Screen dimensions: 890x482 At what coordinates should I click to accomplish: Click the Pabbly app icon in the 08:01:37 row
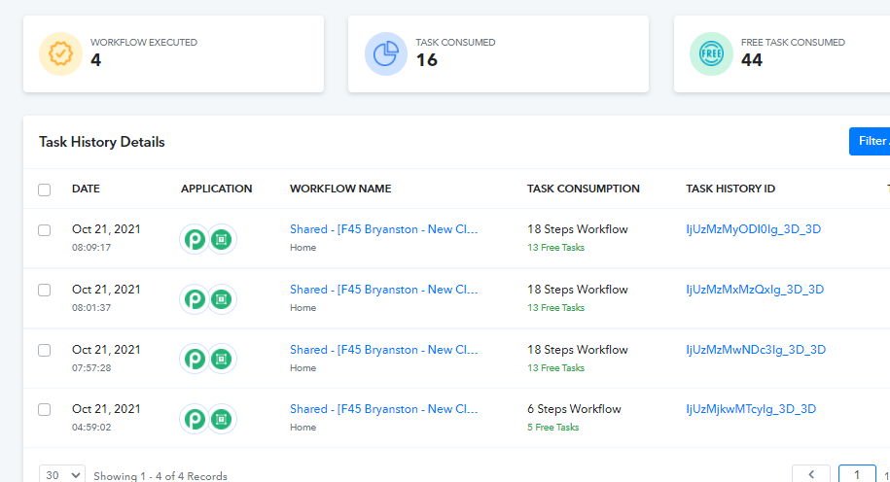click(195, 299)
